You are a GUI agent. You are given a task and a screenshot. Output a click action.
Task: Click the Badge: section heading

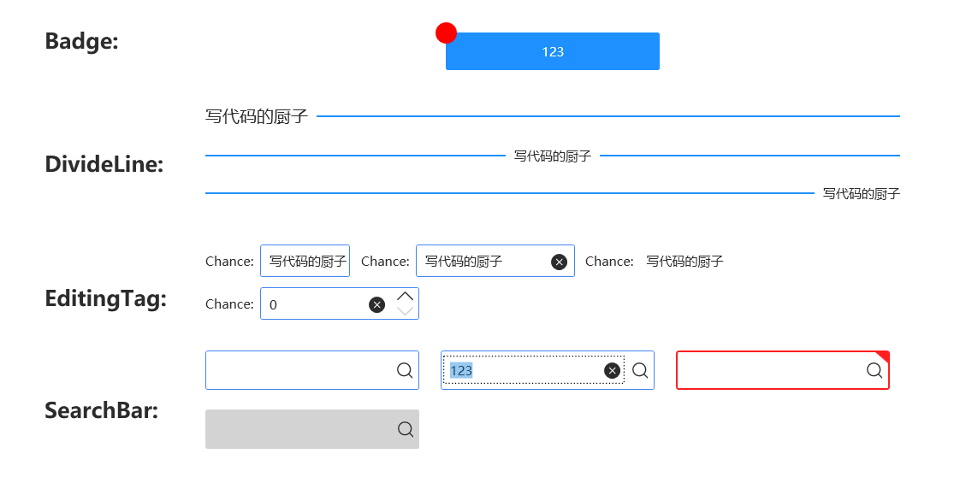[81, 41]
